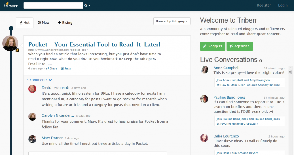Viewport: 294px width, 155px height.
Task: Click Marv Dorner's profile picture
Action: pos(32,139)
